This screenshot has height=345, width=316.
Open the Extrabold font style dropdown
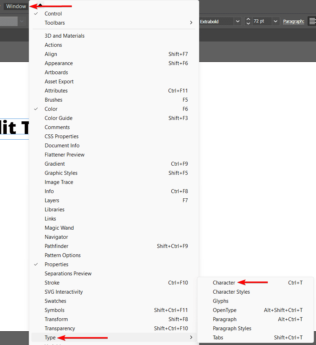(x=238, y=21)
